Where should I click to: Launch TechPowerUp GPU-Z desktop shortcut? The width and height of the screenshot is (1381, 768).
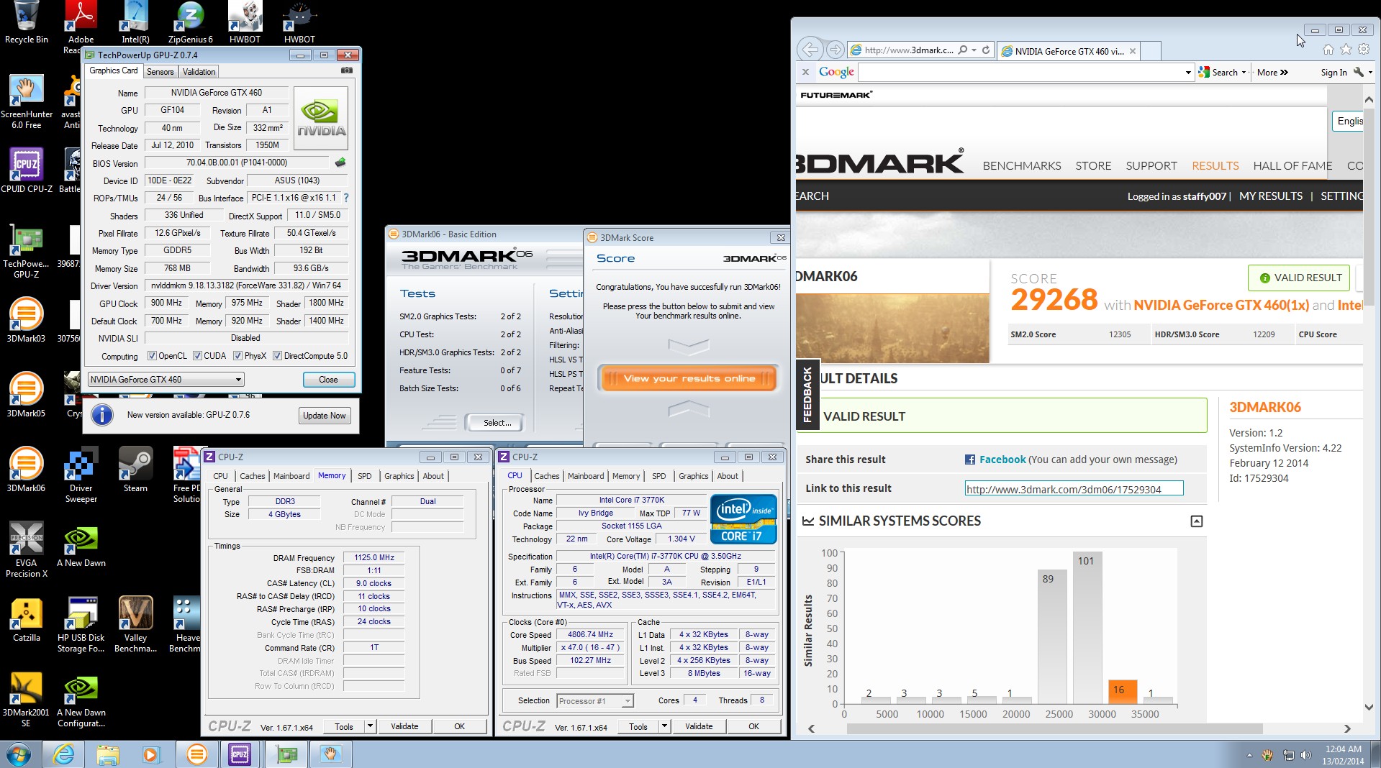coord(26,252)
